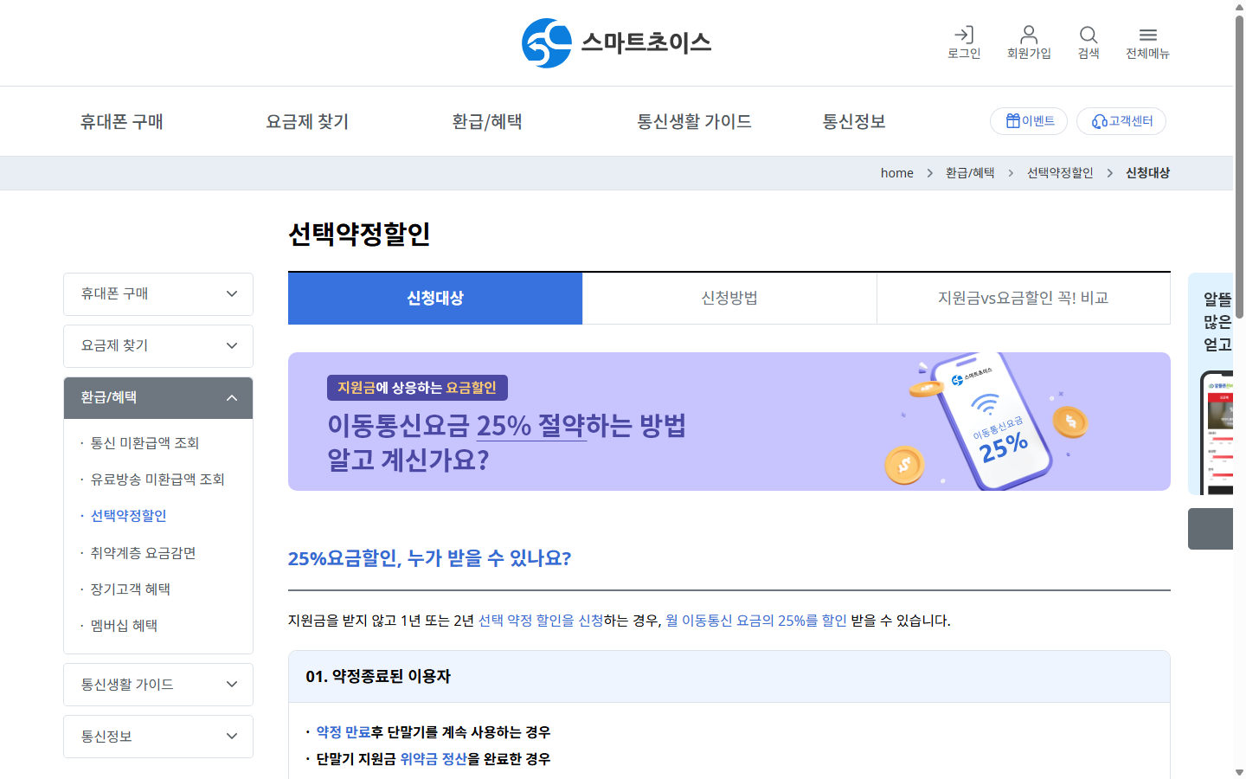Click the 선택 약정 할인을 신청 highlighted text
Screen dimensions: 1246x779
click(541, 621)
